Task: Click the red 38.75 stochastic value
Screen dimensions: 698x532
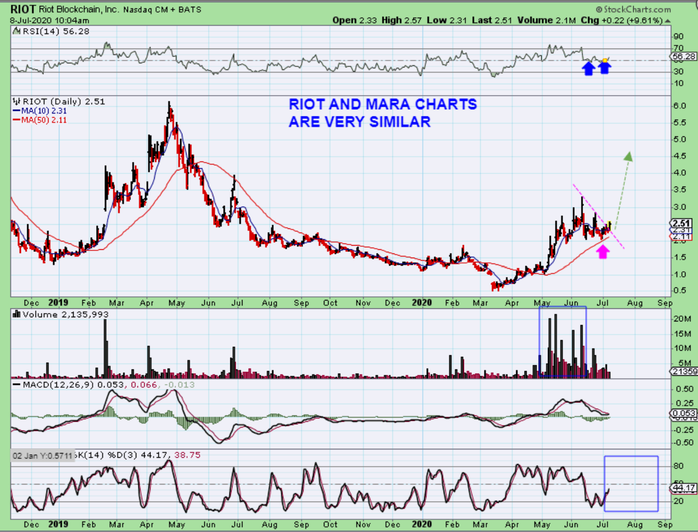Action: [187, 455]
